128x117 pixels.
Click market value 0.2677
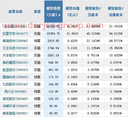[x=72, y=113]
